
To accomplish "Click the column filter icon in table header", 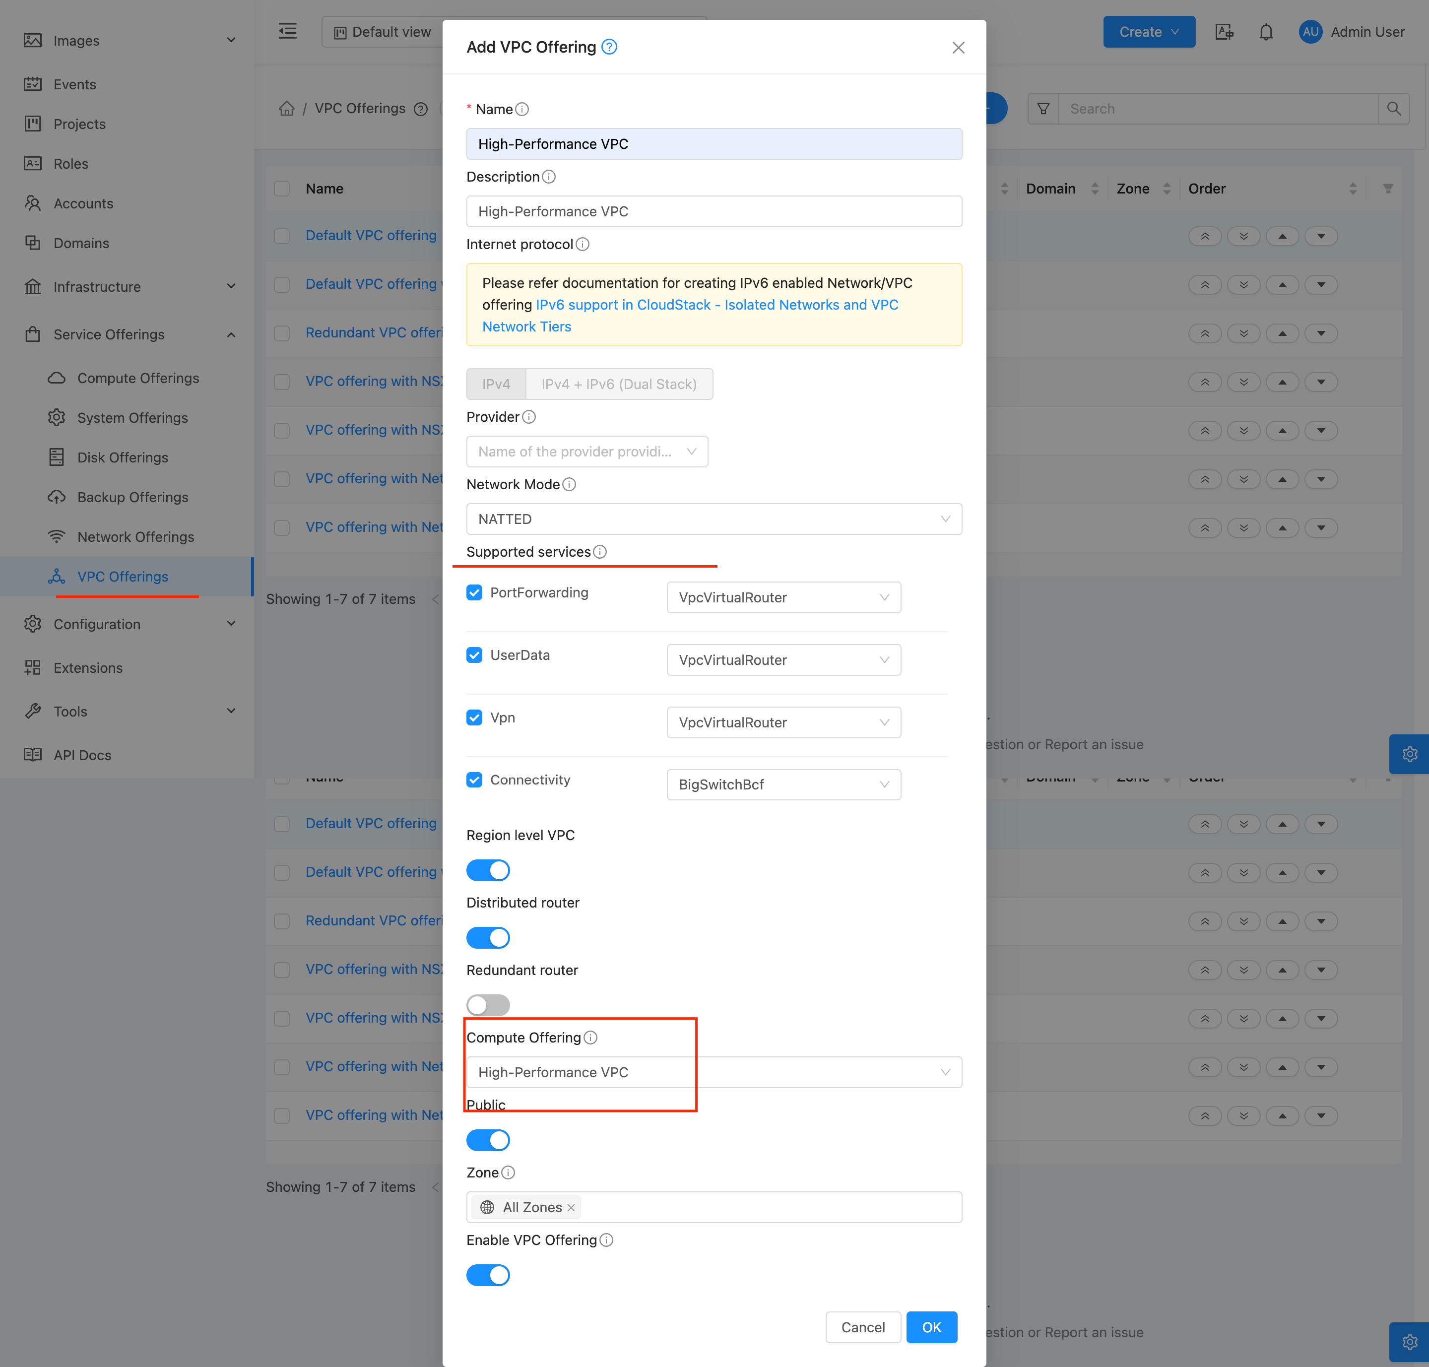I will [x=1387, y=189].
